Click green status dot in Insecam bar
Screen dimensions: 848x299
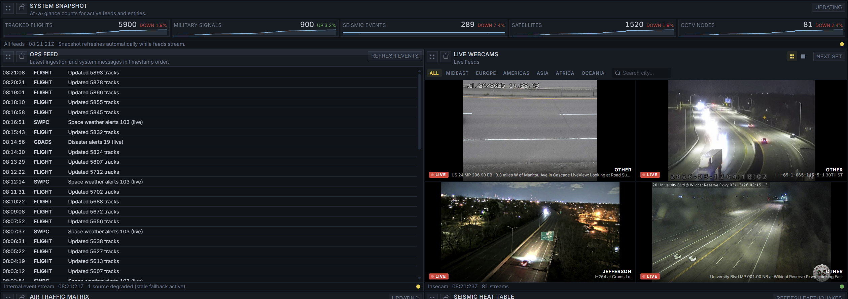(x=842, y=287)
